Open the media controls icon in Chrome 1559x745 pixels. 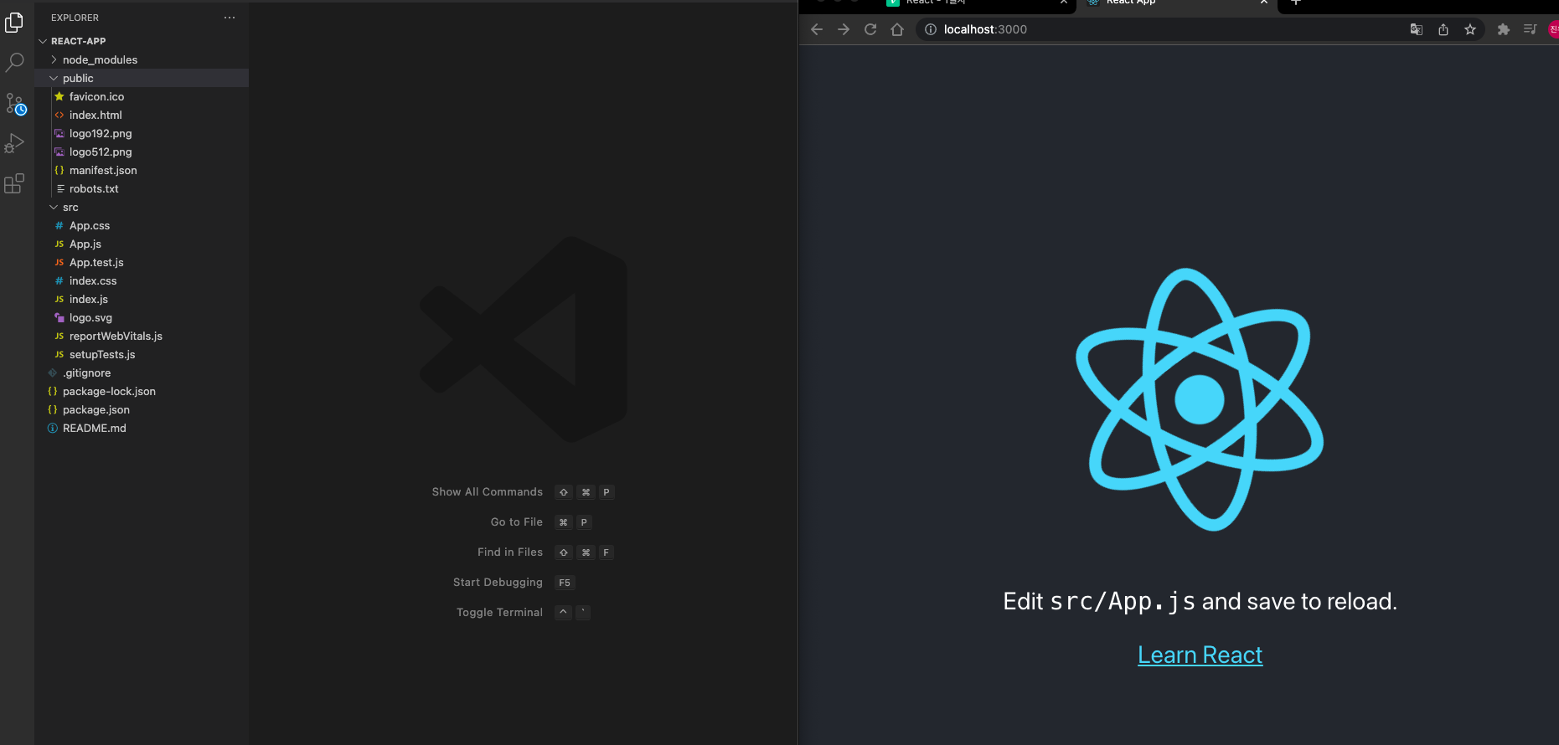pos(1531,29)
